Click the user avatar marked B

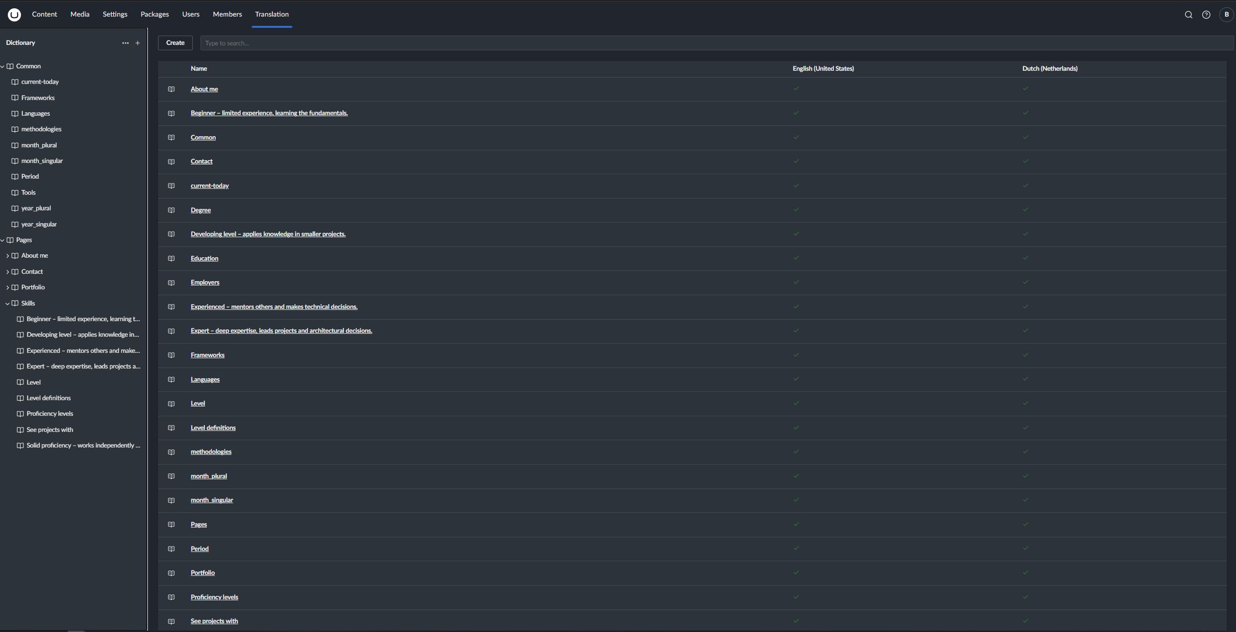(1226, 15)
